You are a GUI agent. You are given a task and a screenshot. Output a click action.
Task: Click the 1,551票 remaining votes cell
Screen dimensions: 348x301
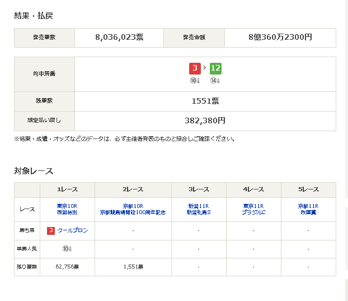click(133, 267)
